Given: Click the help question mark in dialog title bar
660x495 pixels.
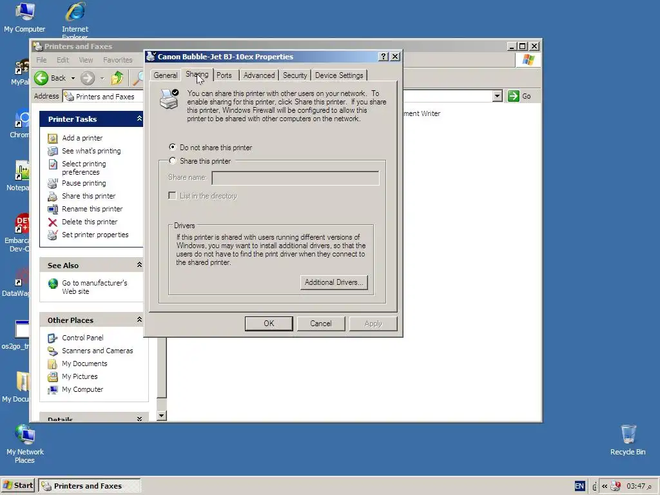Looking at the screenshot, I should click(383, 57).
